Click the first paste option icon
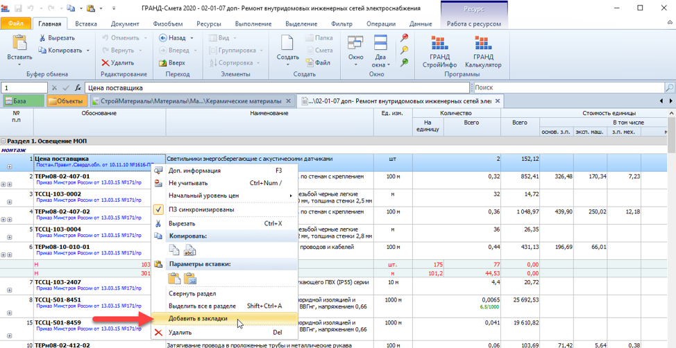This screenshot has width=676, height=348. (x=174, y=279)
